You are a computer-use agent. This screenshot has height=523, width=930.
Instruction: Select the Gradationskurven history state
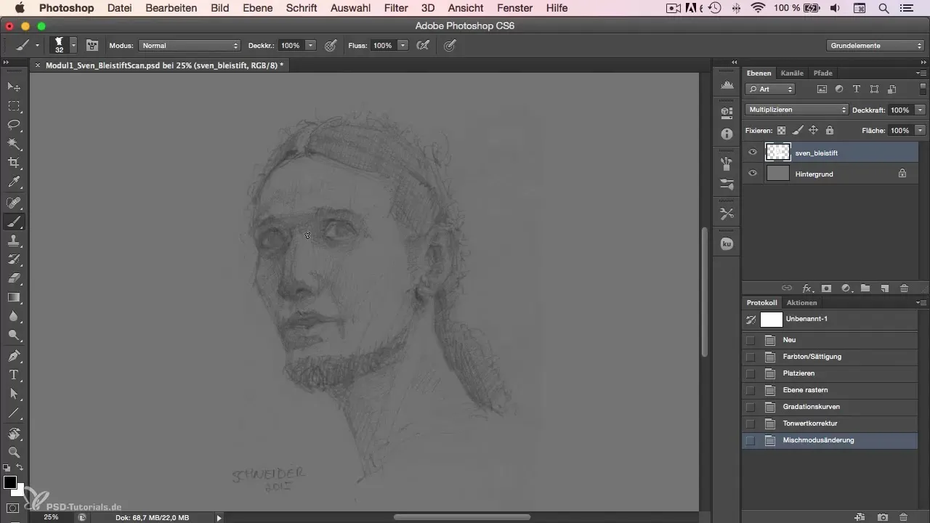coord(830,407)
